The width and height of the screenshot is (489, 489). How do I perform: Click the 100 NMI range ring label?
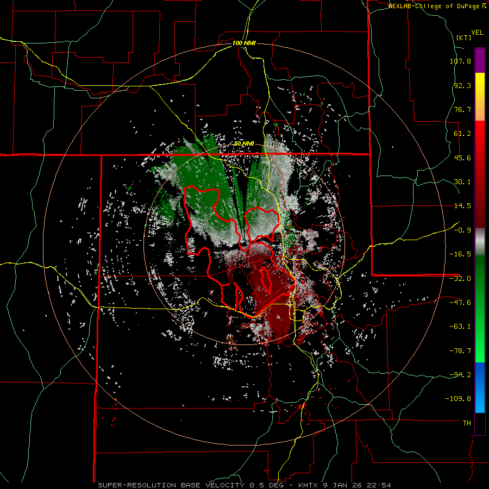click(244, 43)
